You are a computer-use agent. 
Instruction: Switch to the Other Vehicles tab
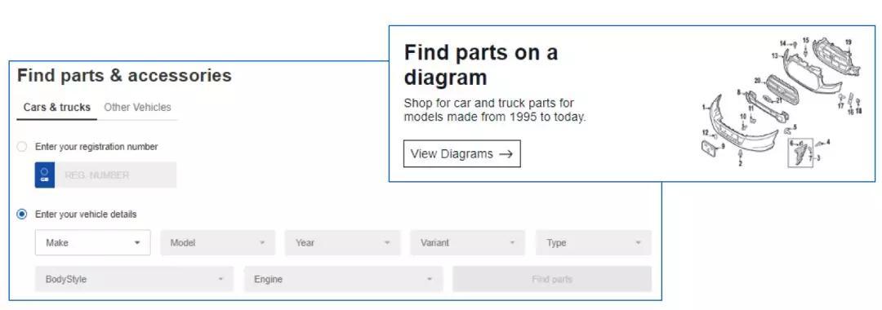click(137, 107)
